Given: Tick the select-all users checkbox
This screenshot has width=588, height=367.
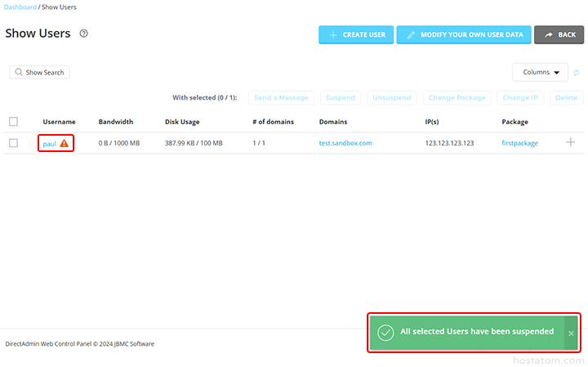Looking at the screenshot, I should (13, 122).
